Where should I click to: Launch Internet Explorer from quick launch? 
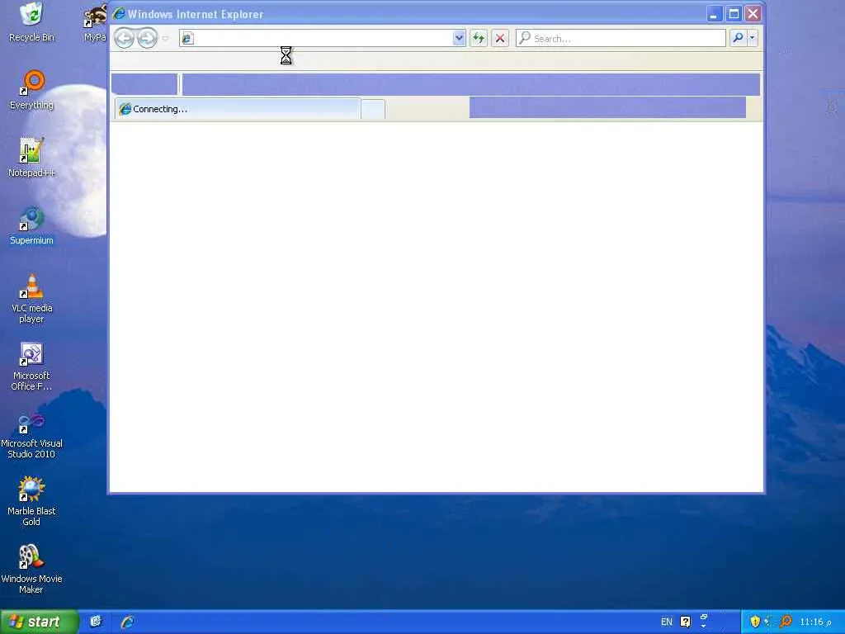tap(127, 622)
